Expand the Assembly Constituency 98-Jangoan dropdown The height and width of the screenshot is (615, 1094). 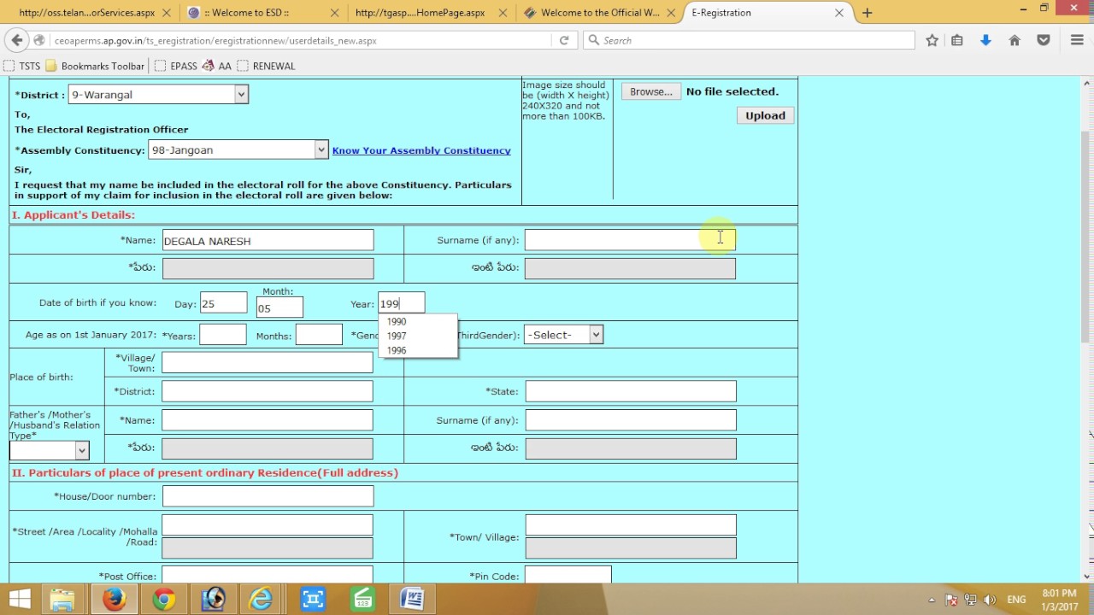(x=238, y=149)
